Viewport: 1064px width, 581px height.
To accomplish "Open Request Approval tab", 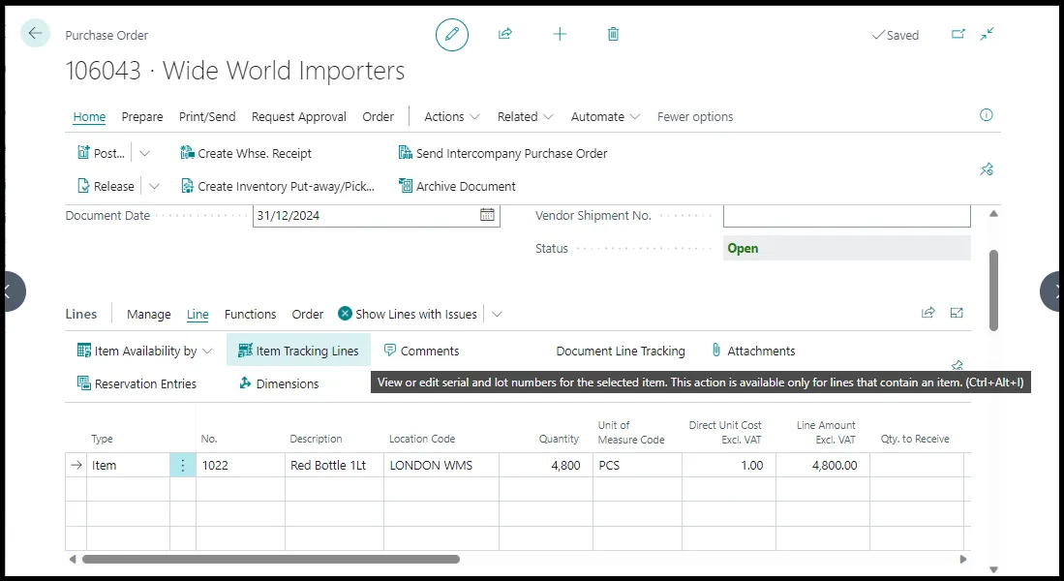I will pyautogui.click(x=298, y=117).
